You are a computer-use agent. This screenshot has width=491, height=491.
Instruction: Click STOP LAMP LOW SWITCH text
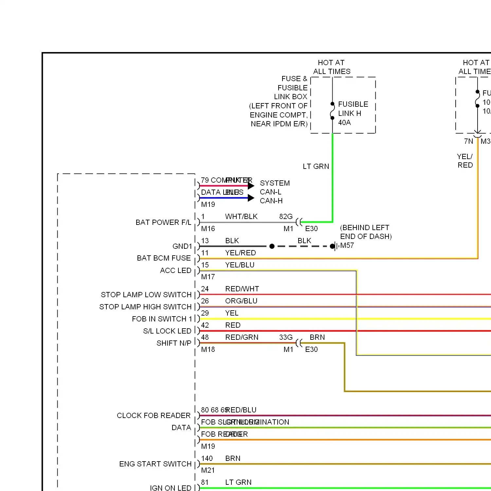click(146, 295)
